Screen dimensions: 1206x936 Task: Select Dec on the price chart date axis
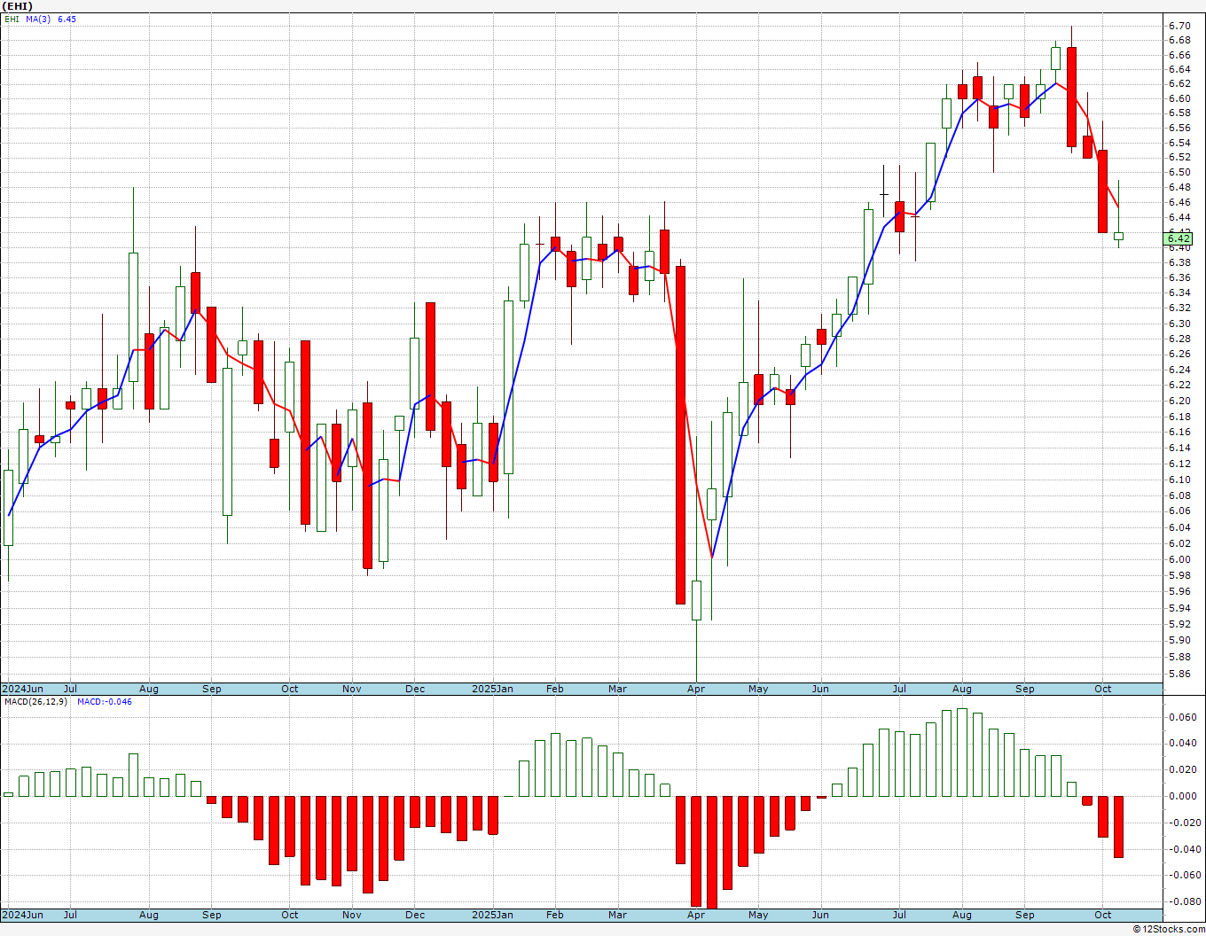(x=415, y=689)
